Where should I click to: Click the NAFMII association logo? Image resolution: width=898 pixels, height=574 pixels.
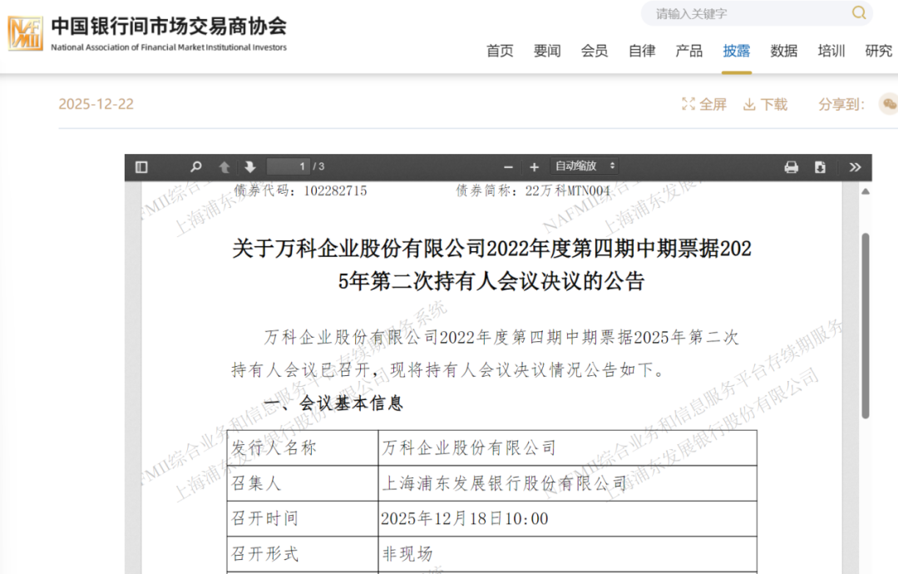(25, 32)
